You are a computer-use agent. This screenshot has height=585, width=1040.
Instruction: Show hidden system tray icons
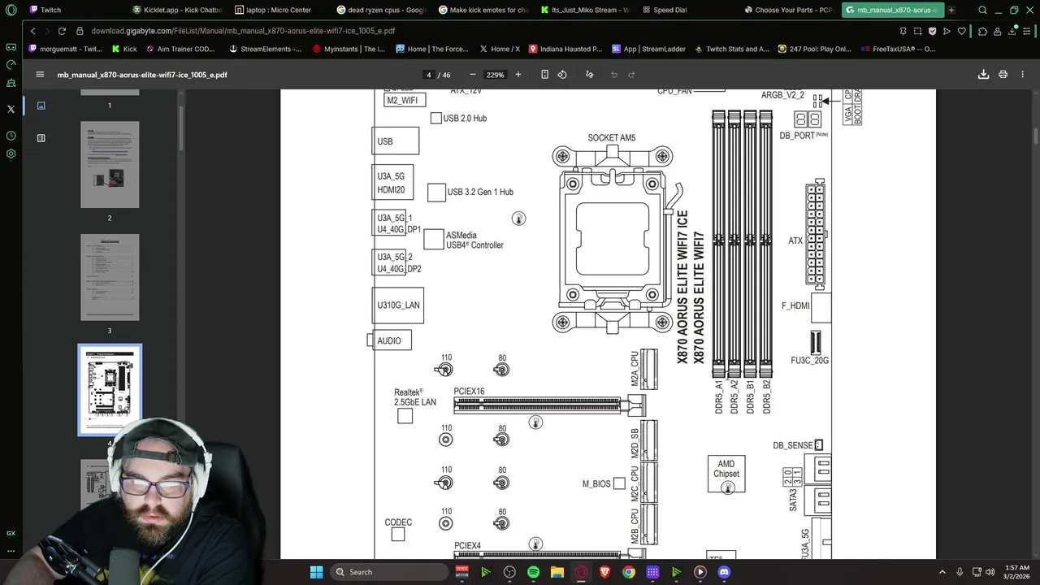943,572
